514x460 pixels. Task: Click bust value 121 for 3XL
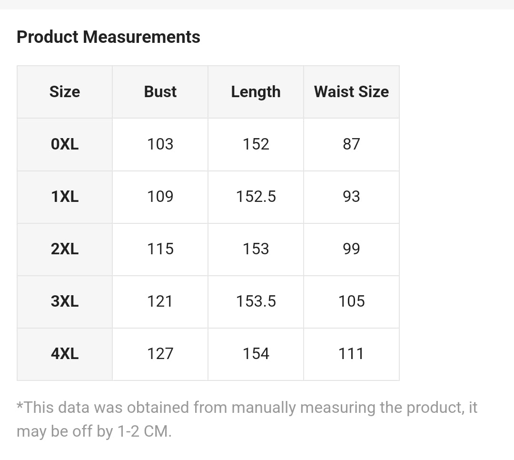click(160, 301)
